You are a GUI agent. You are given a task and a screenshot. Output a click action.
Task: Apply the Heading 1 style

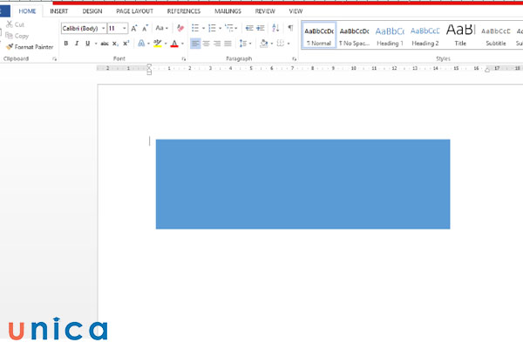tap(390, 35)
